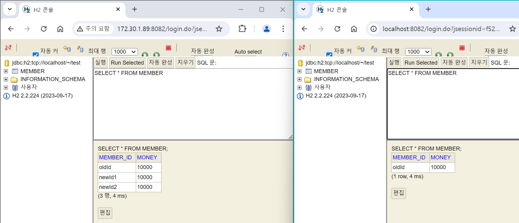Go back in the localhost browser window

(x=304, y=29)
